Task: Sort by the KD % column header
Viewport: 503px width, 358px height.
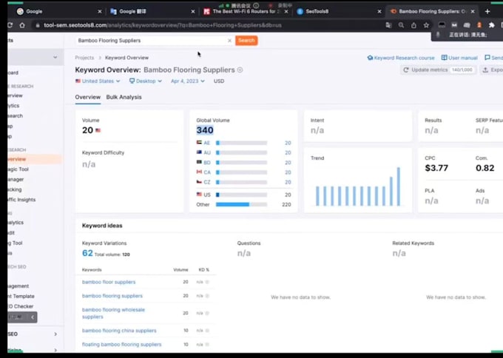Action: pyautogui.click(x=203, y=270)
